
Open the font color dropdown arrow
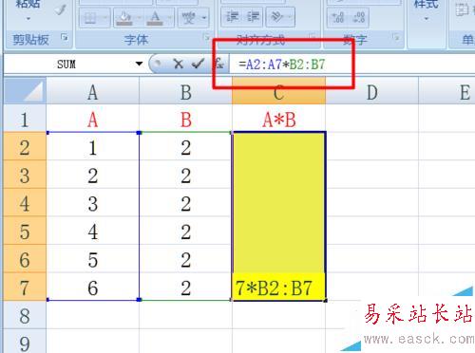point(169,18)
